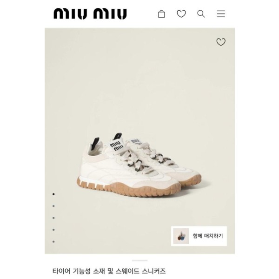Go to Miu Miu homepage via logo
Image resolution: width=279 pixels, height=279 pixels.
(90, 13)
